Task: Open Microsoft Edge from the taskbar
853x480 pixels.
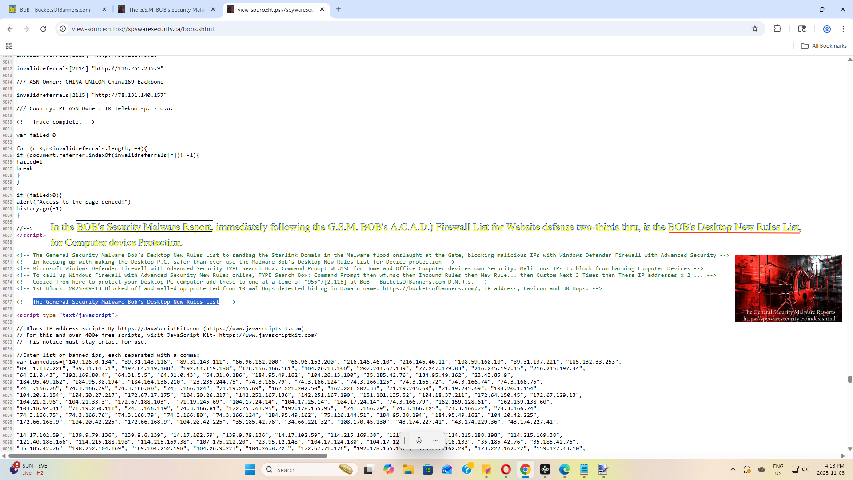Action: pyautogui.click(x=564, y=469)
